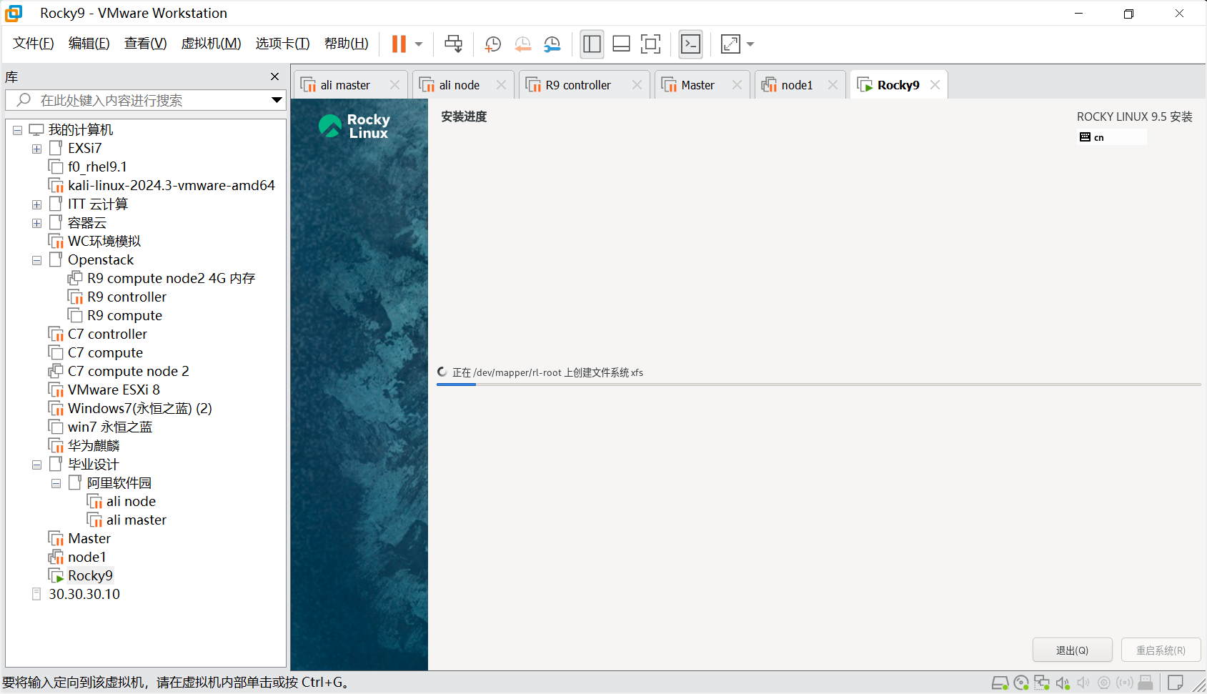Click the USB device status icon
The height and width of the screenshot is (694, 1207).
[x=1146, y=683]
